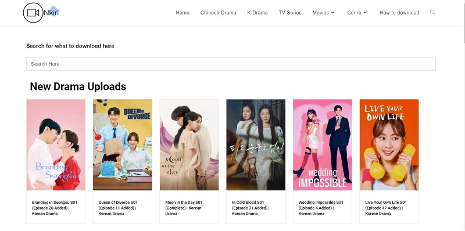Open the K-Drama section
The image size is (465, 231).
point(257,13)
